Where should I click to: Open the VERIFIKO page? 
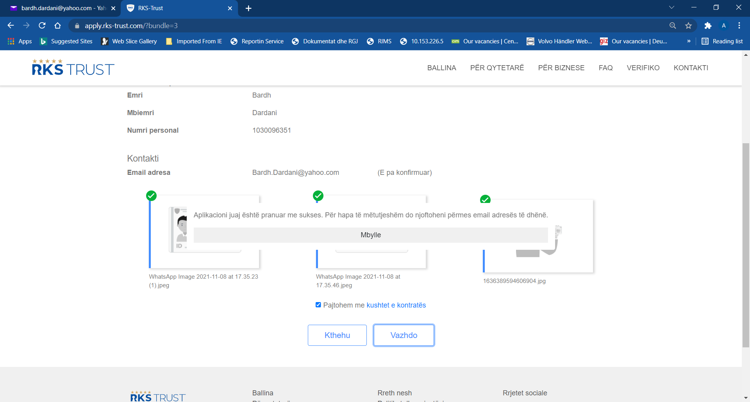[x=643, y=68]
